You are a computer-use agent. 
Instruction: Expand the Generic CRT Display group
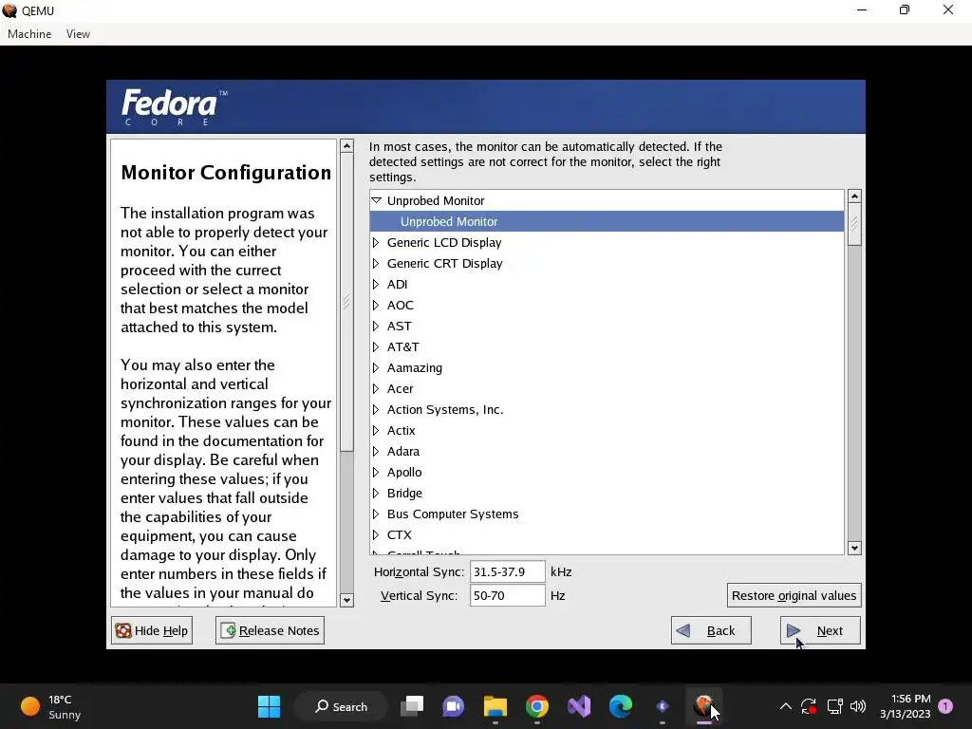(x=376, y=264)
